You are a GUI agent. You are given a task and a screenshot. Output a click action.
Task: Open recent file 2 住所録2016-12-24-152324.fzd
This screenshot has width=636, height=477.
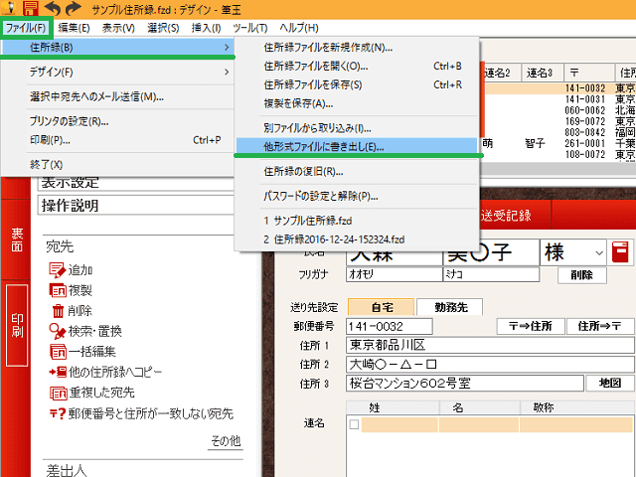357,239
